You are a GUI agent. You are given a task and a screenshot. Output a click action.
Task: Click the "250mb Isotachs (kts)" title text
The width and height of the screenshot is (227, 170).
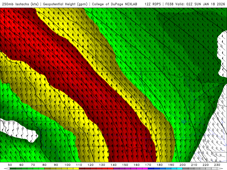click(x=20, y=4)
